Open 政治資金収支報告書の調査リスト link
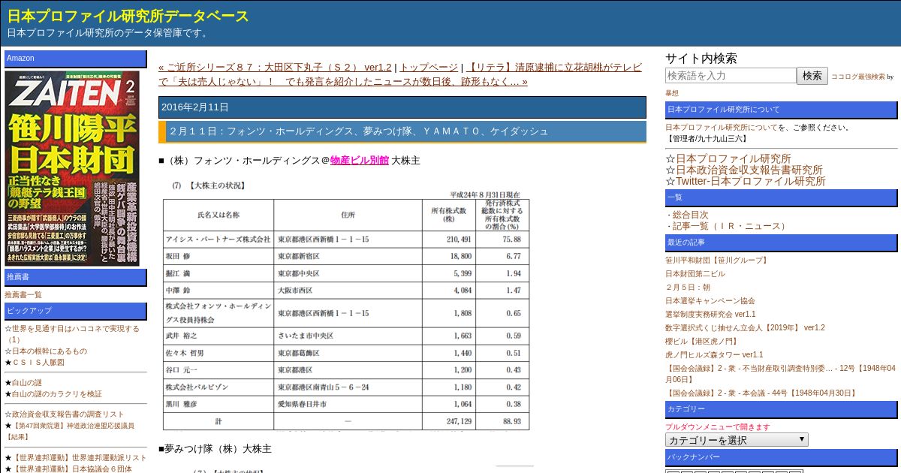This screenshot has width=901, height=473. [x=68, y=414]
